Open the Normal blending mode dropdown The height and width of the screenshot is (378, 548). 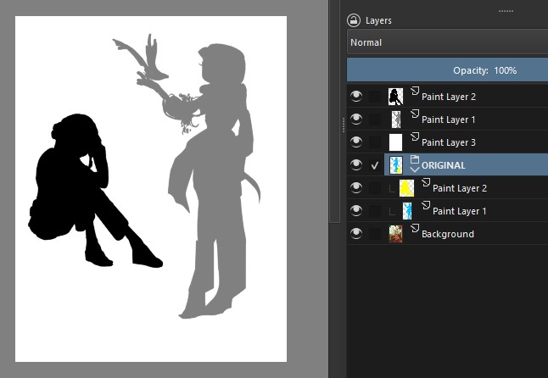[x=447, y=42]
